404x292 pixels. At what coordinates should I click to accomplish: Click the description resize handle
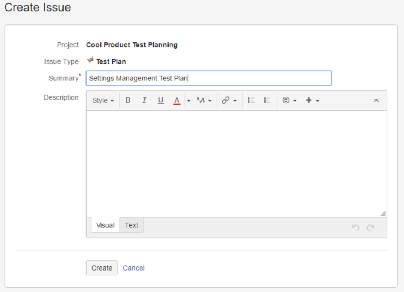383,214
